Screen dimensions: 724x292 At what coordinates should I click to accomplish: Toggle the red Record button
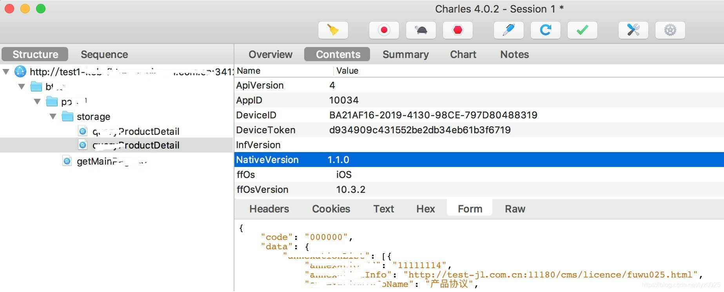[x=384, y=30]
